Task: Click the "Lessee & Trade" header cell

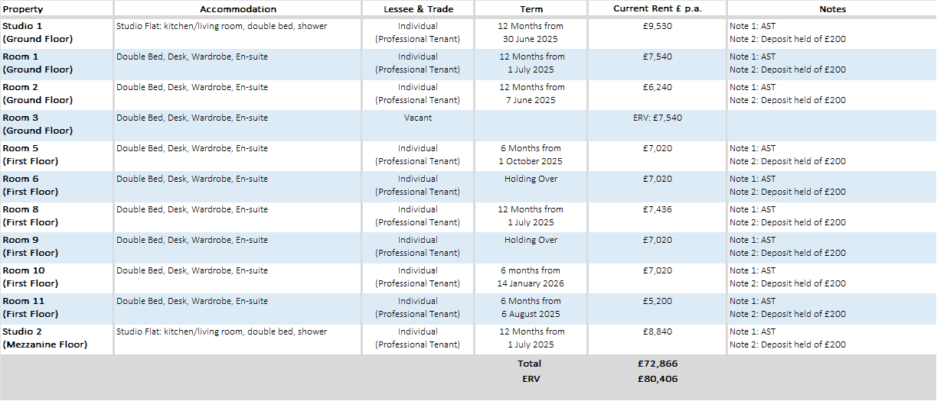Action: 418,9
